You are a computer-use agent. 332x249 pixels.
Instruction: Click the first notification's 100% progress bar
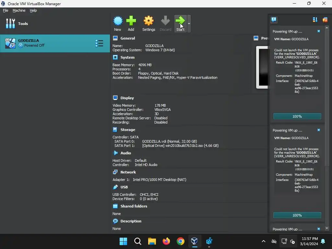coord(297,116)
